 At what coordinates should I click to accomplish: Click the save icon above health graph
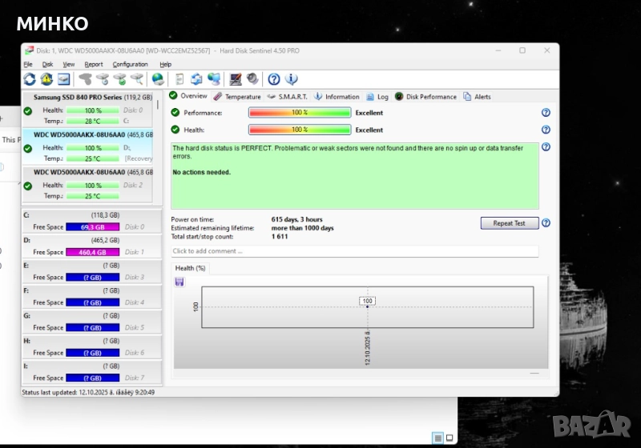click(x=179, y=282)
